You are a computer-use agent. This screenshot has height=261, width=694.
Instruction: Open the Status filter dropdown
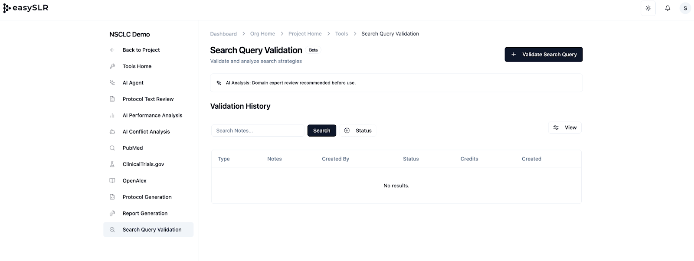tap(358, 130)
